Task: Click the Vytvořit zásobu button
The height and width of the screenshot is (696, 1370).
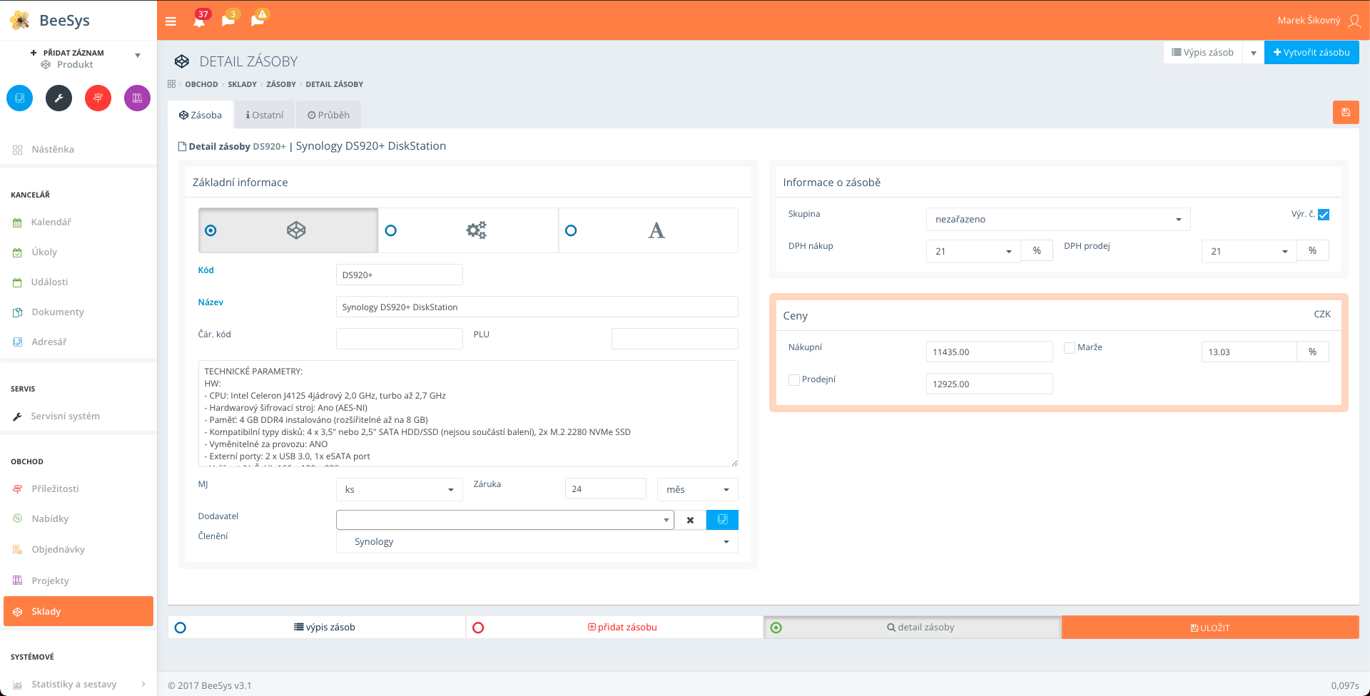Action: click(1311, 53)
